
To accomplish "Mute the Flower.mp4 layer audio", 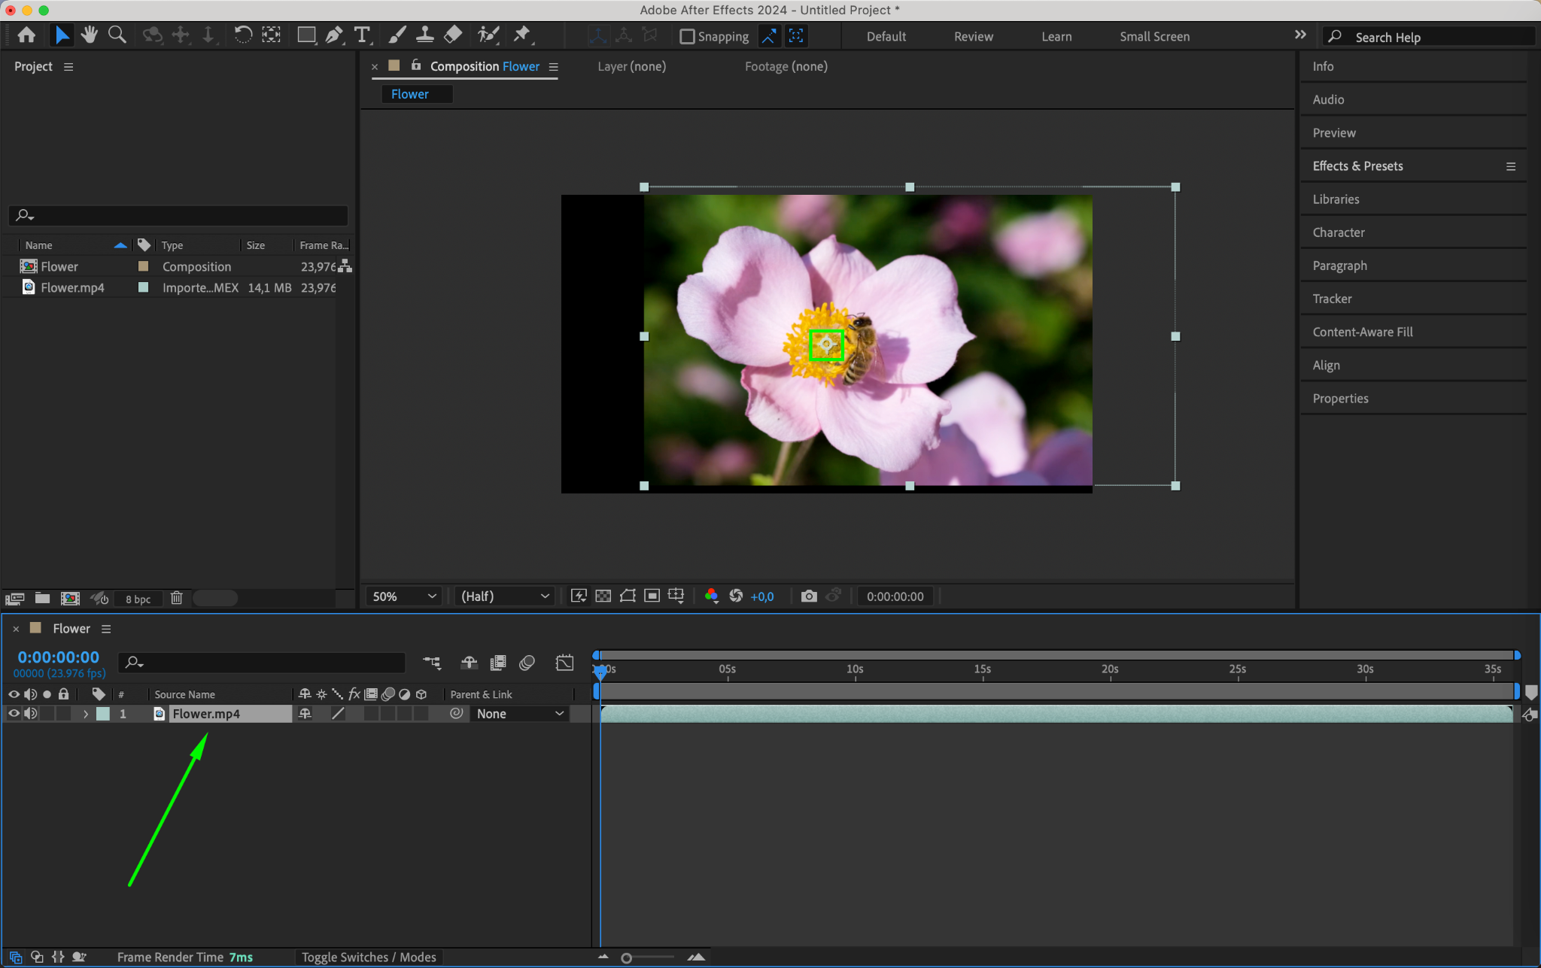I will click(30, 714).
